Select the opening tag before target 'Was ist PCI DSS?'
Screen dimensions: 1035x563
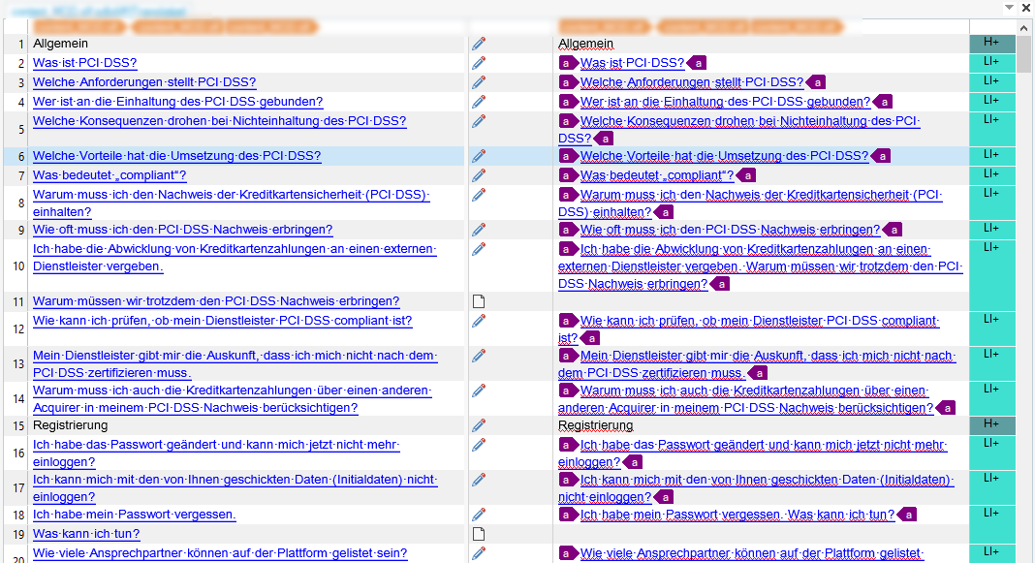567,63
